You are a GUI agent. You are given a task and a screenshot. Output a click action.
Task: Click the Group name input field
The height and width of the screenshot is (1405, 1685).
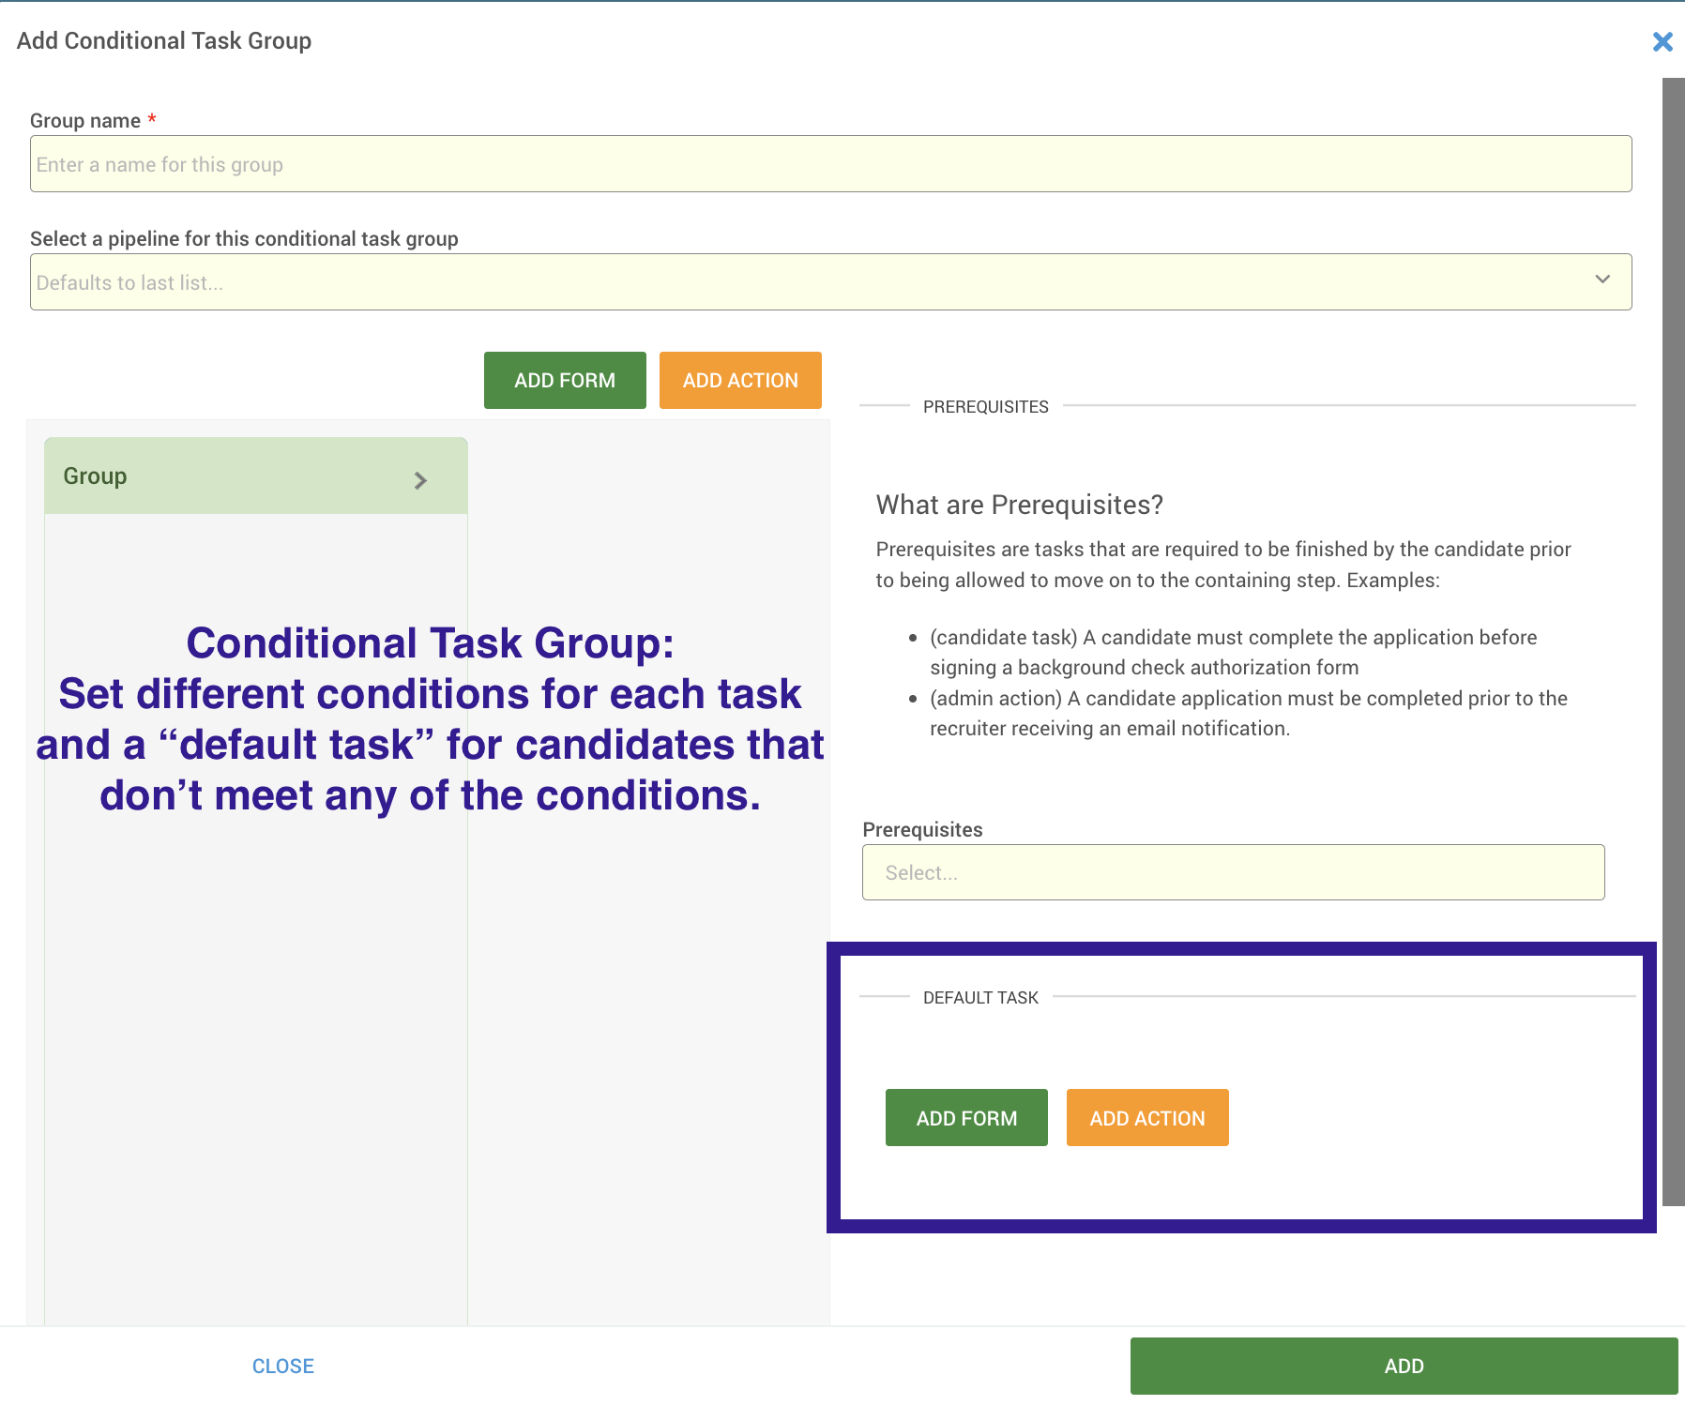pyautogui.click(x=830, y=164)
